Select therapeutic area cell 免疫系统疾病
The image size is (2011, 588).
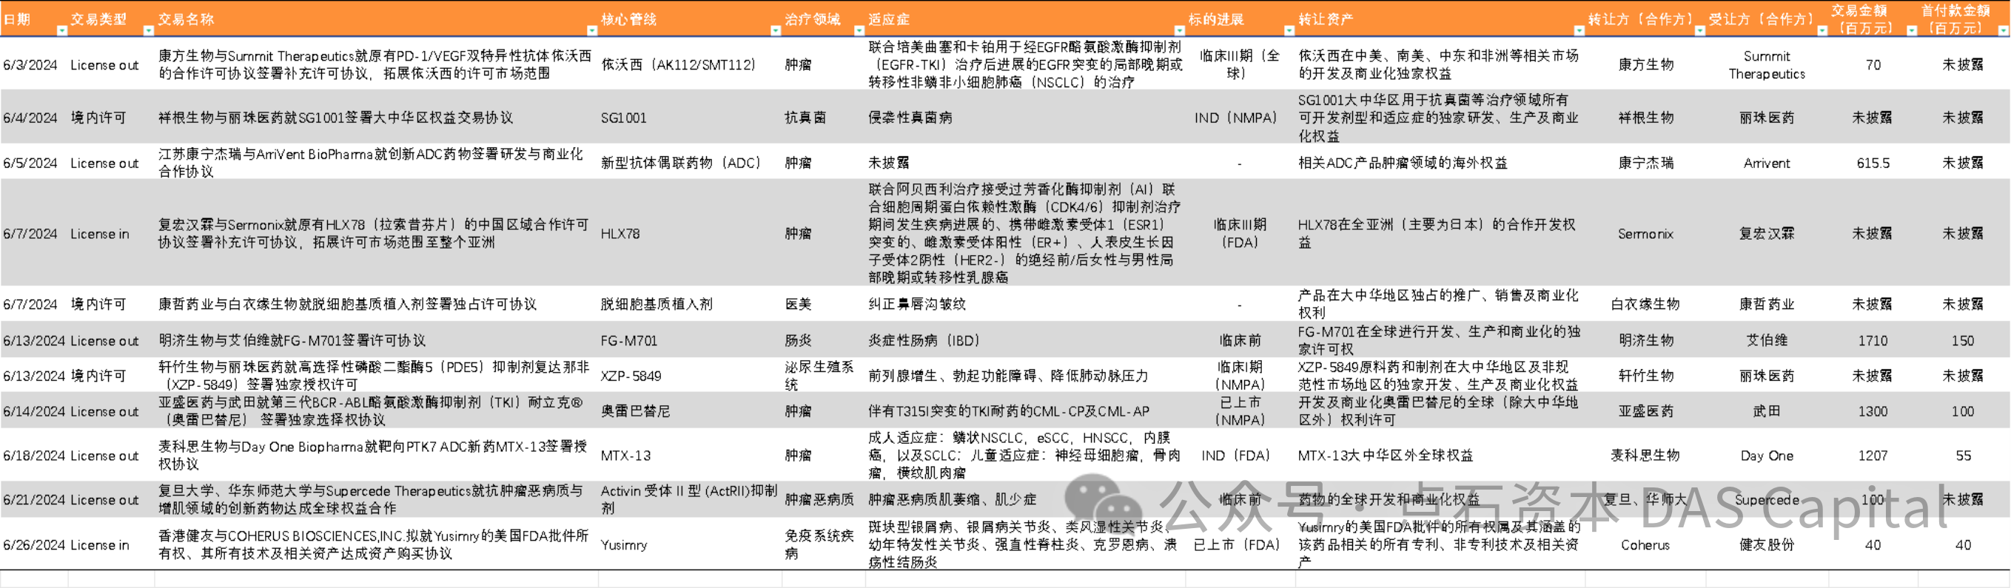point(819,545)
